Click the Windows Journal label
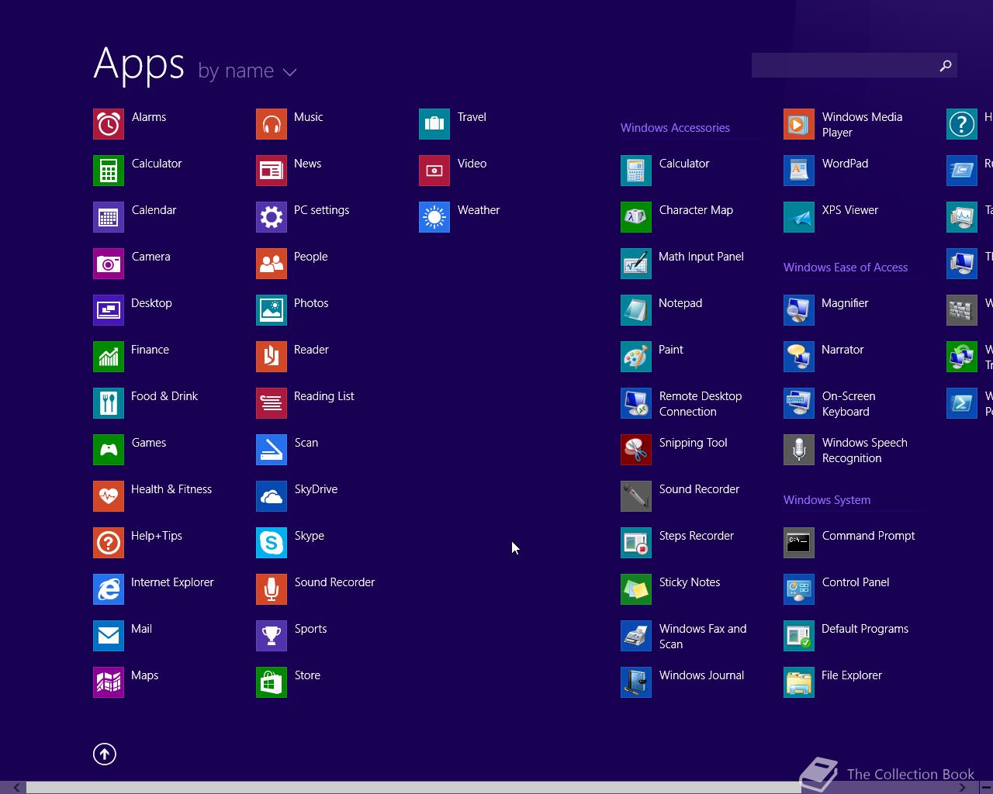 tap(701, 675)
